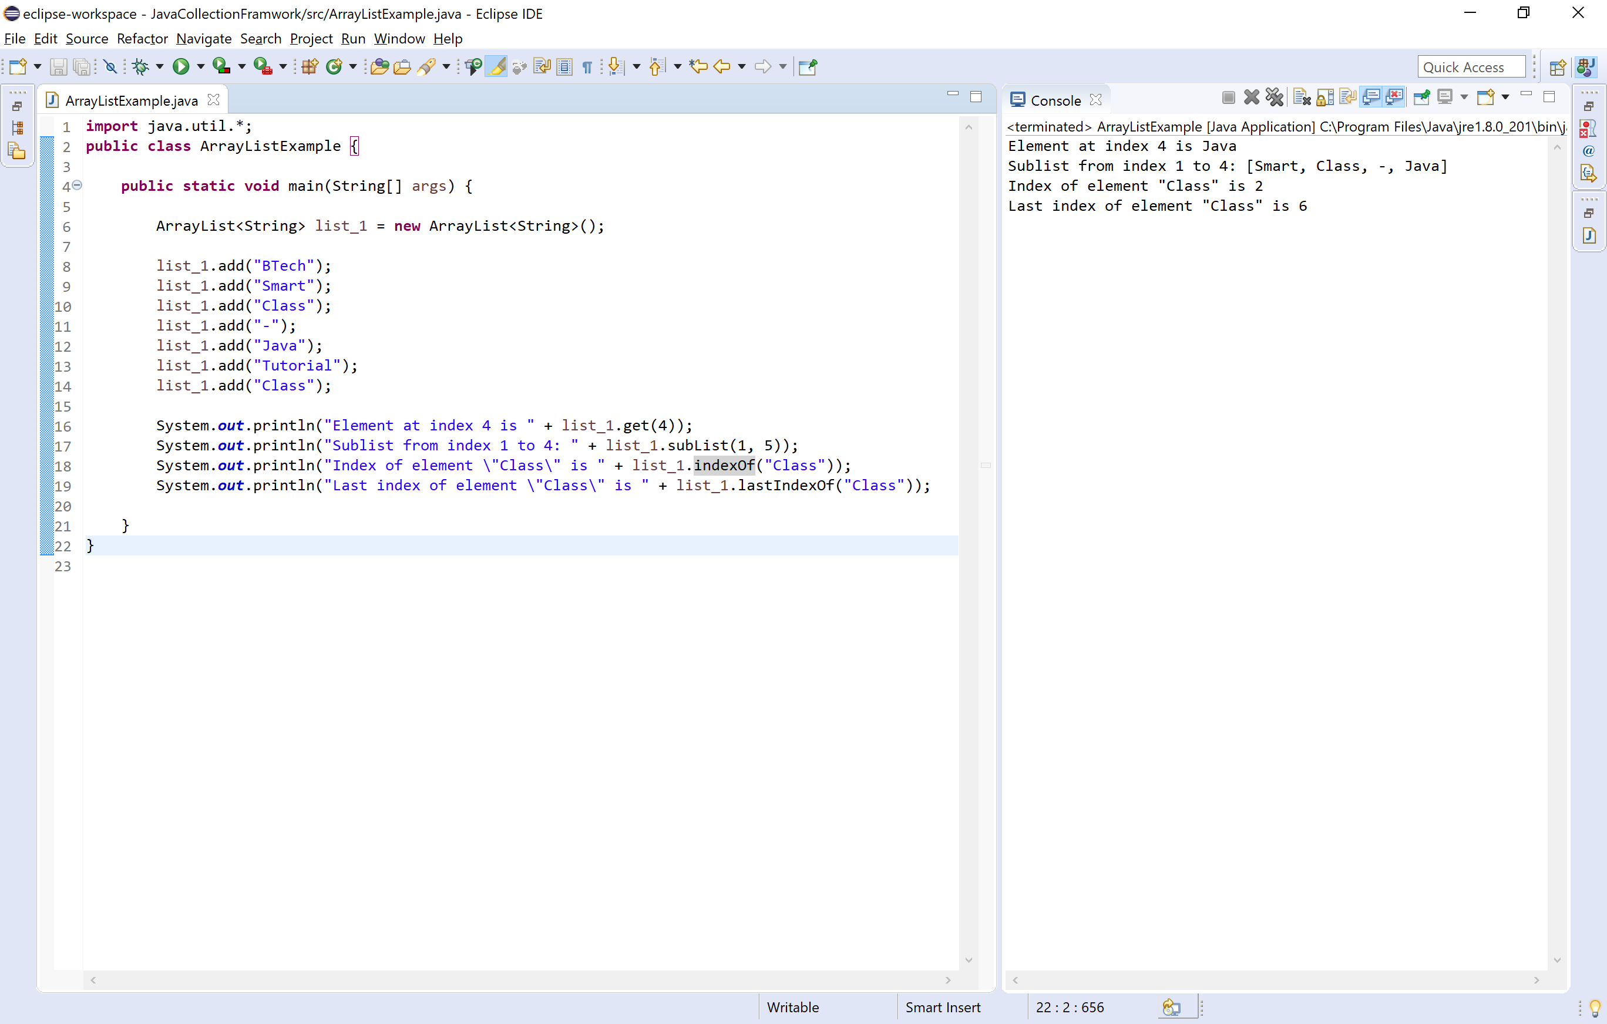Click the Writable status field
Viewport: 1607px width, 1024px height.
tap(792, 1006)
